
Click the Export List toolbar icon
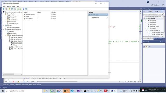[20, 9]
